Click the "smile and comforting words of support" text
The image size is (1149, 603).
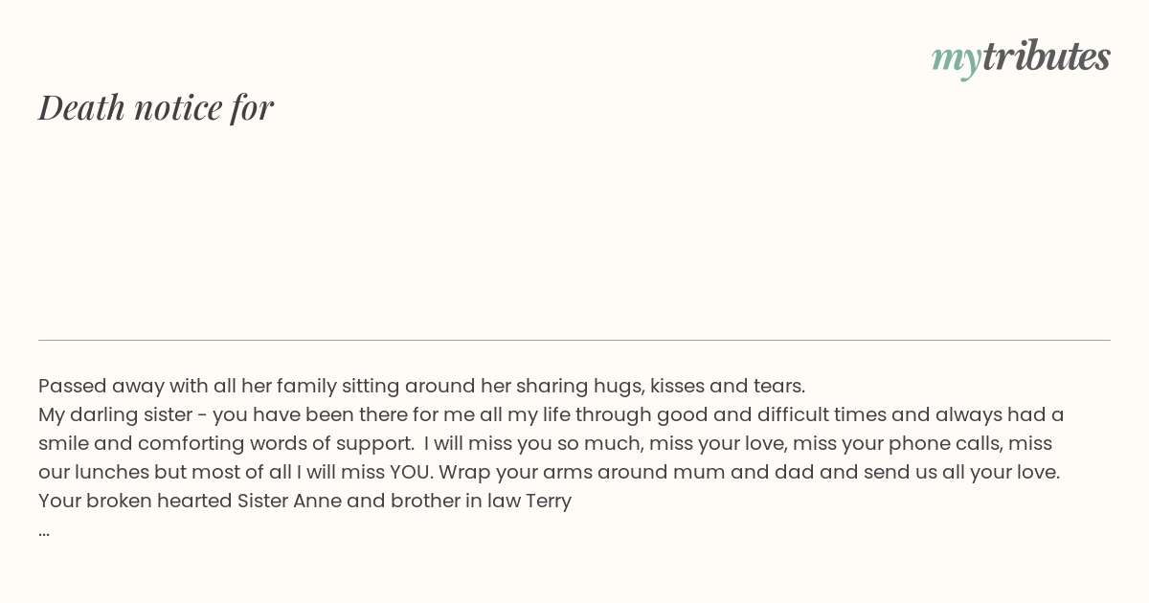coord(225,443)
